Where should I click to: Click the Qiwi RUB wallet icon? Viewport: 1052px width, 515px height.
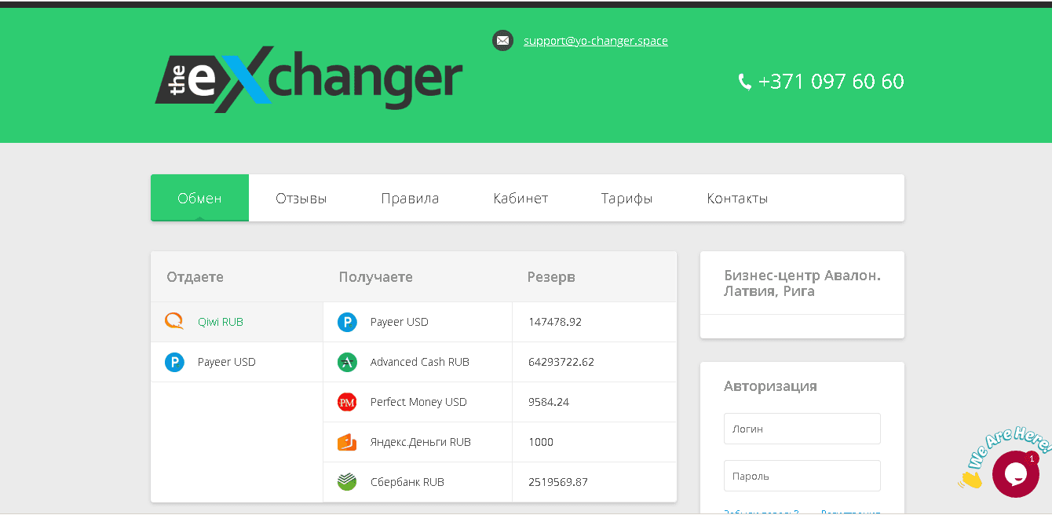176,321
